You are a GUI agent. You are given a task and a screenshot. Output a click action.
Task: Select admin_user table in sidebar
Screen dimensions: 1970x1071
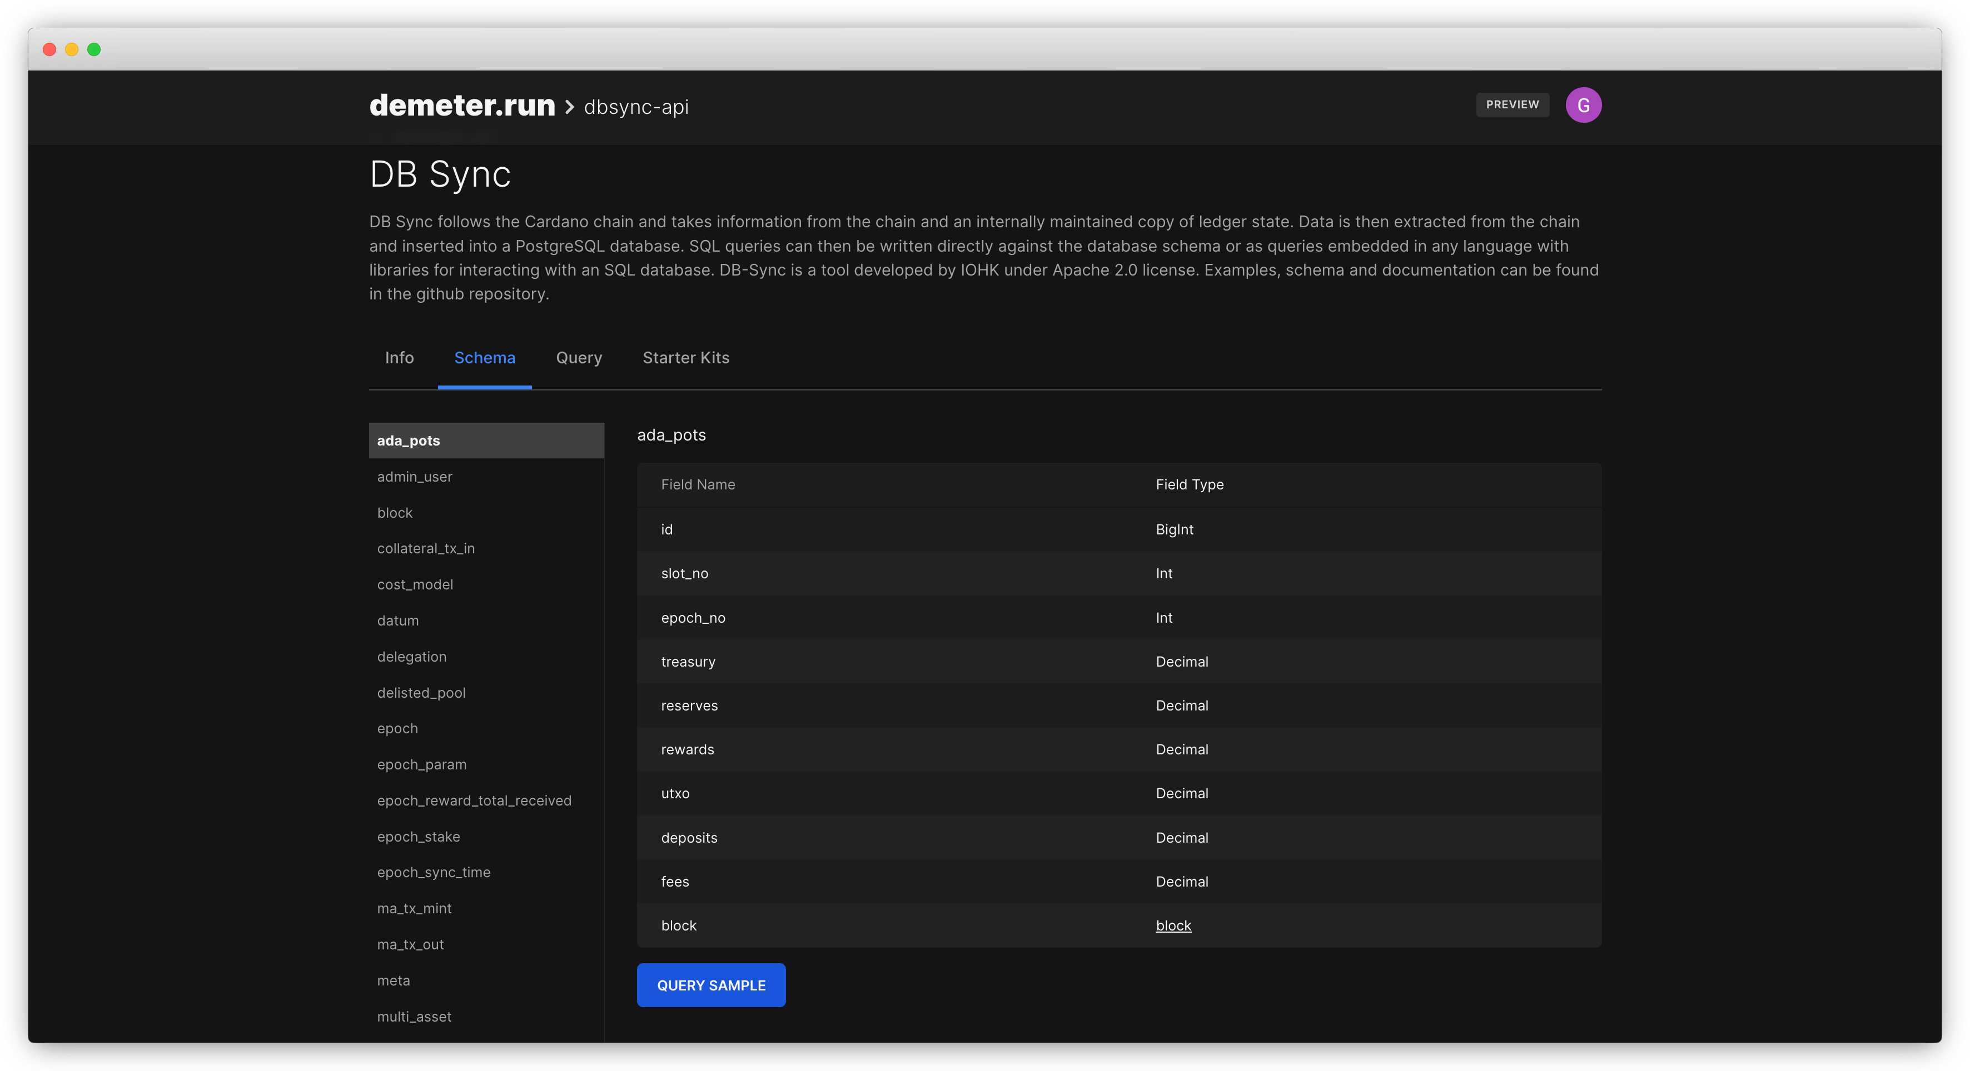coord(415,477)
